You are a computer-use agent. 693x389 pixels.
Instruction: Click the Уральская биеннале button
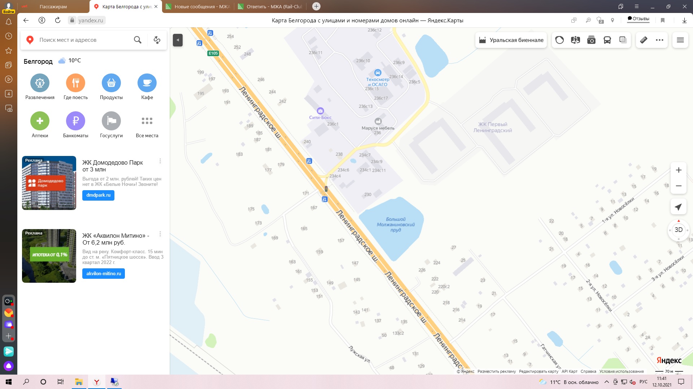click(511, 40)
